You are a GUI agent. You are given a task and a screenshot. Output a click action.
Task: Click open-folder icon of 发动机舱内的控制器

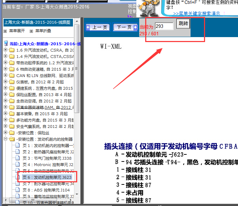(x=12, y=139)
